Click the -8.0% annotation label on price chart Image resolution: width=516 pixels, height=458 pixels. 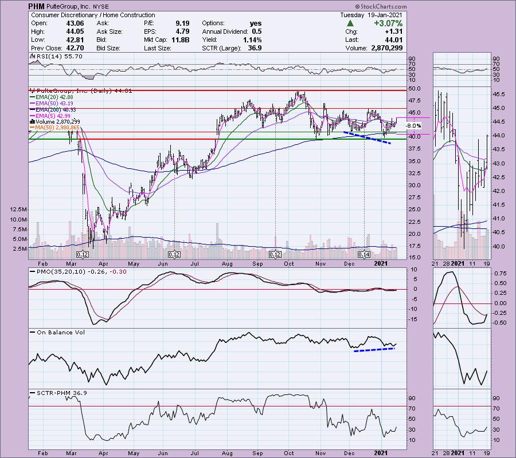pos(413,126)
